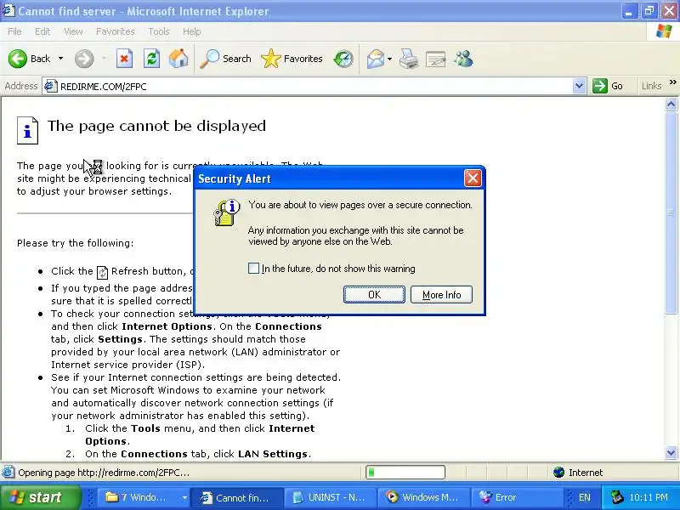Open the Favorites star button

(x=292, y=59)
